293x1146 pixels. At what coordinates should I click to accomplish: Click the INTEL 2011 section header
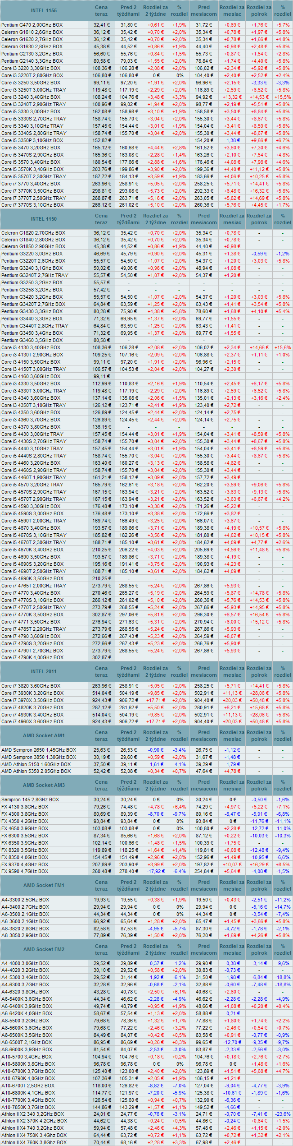point(44,671)
